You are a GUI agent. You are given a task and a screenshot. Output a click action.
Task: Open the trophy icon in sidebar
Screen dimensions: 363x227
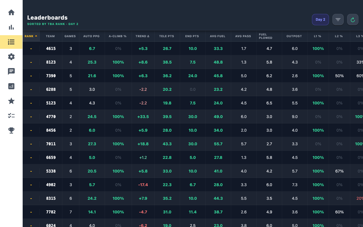[11, 131]
